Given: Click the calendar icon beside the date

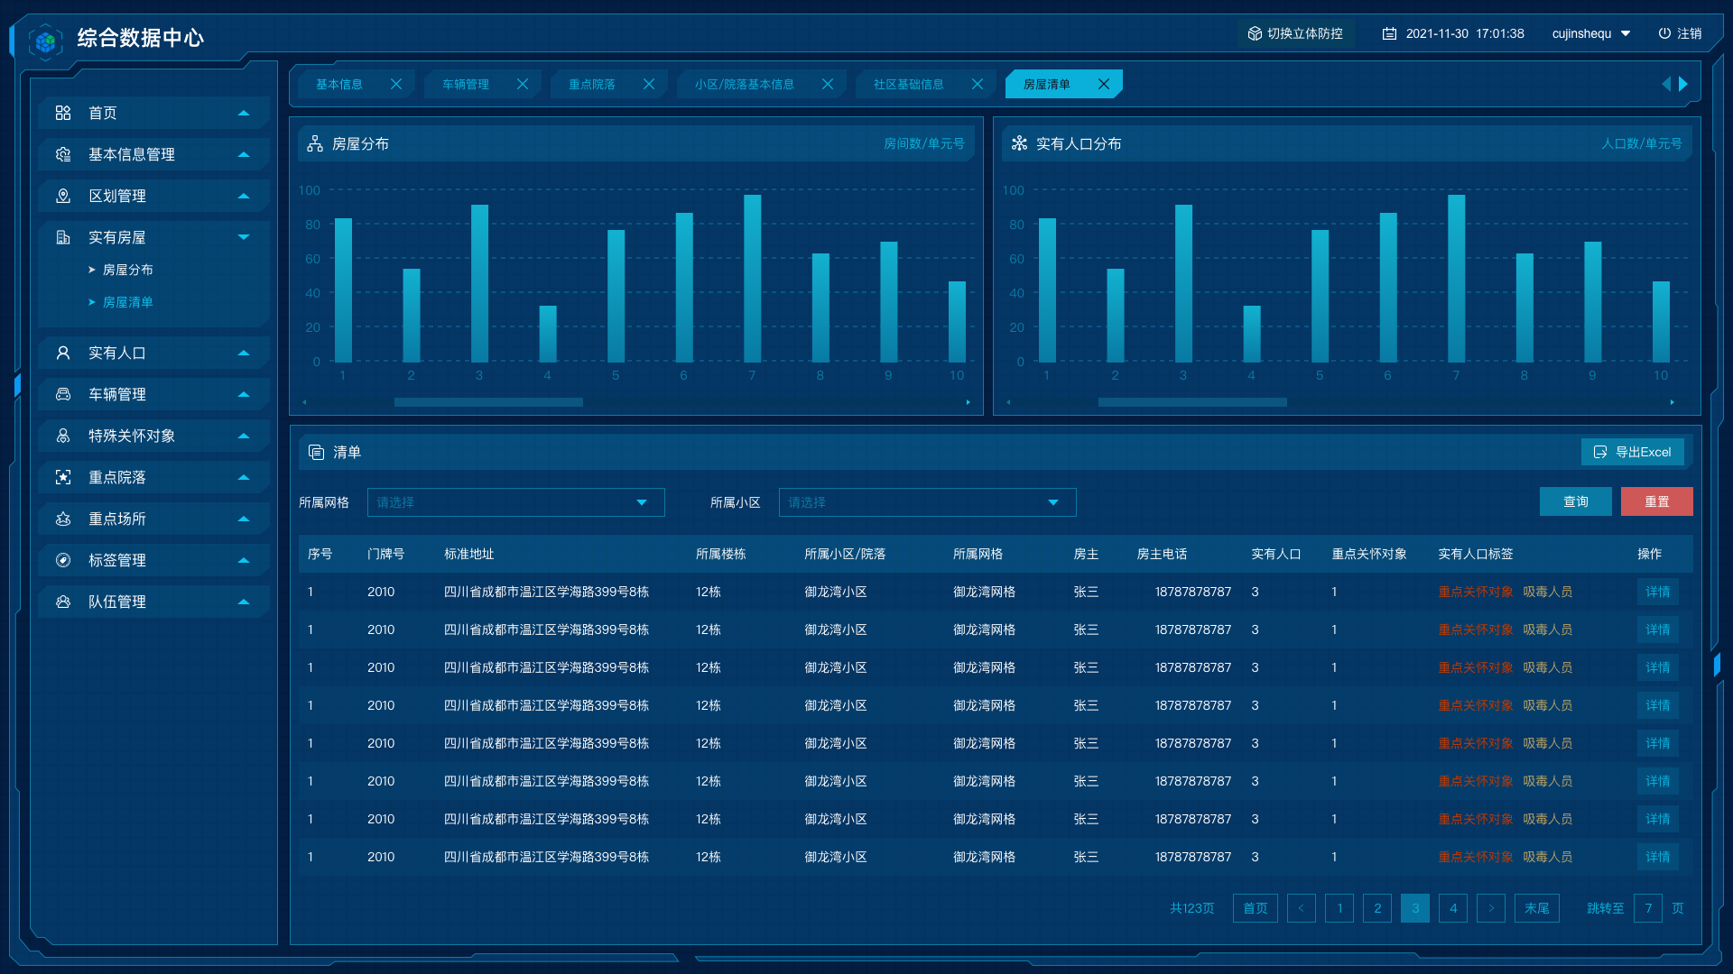Looking at the screenshot, I should tap(1390, 33).
